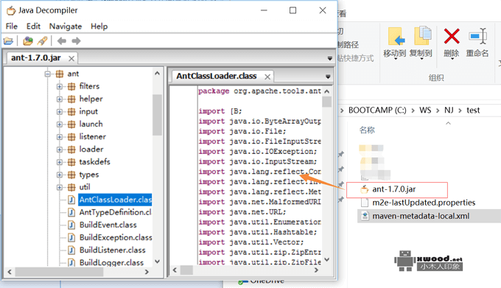
Task: Click the filters package icon
Action: tap(71, 86)
